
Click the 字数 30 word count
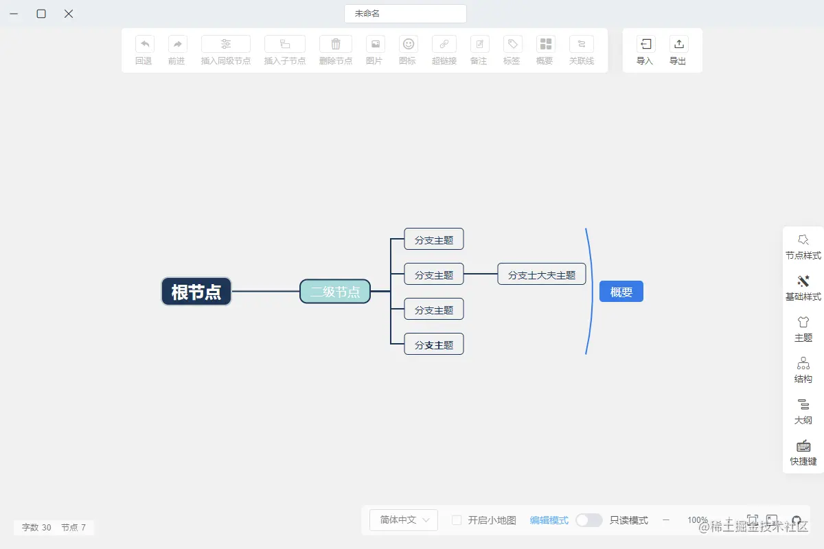click(x=36, y=528)
